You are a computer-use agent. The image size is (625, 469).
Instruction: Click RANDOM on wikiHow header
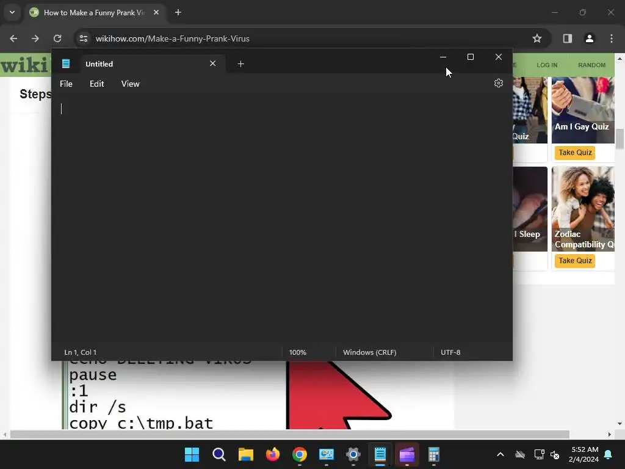(591, 65)
